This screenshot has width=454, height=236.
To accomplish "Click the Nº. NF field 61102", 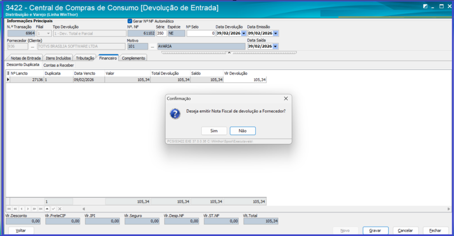I will click(141, 33).
